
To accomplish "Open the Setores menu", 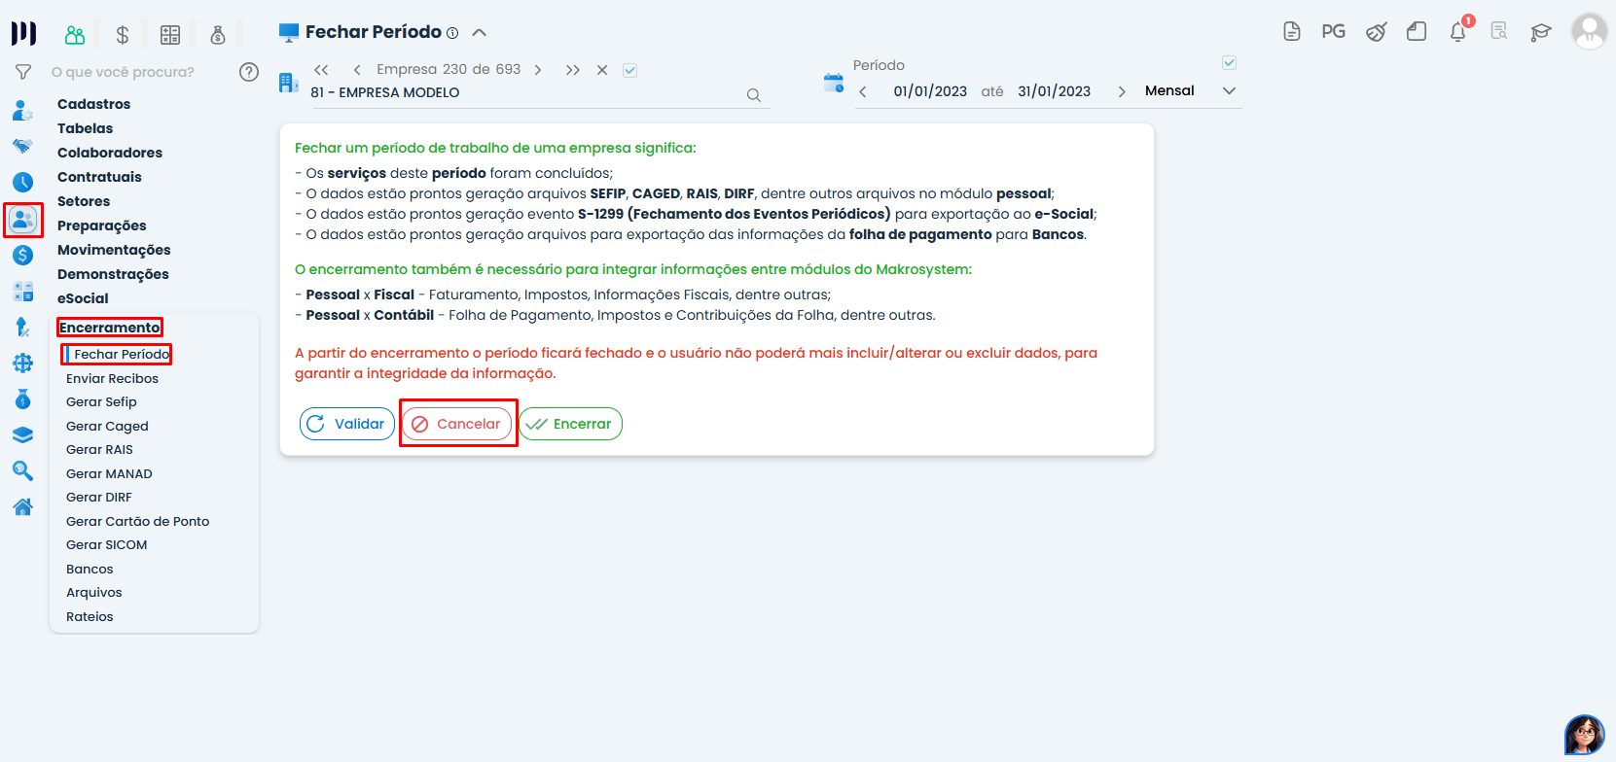I will 84,201.
